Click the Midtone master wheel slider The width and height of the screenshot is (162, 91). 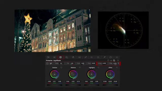[x=73, y=85]
